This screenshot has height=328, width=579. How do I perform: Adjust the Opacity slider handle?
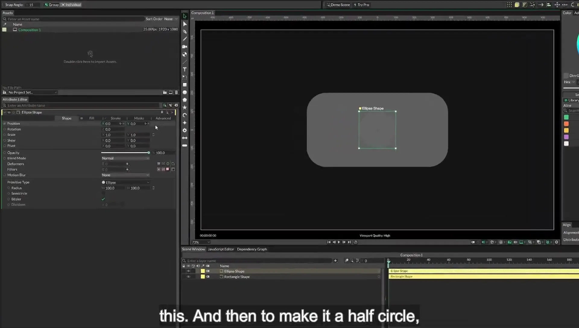tap(149, 153)
